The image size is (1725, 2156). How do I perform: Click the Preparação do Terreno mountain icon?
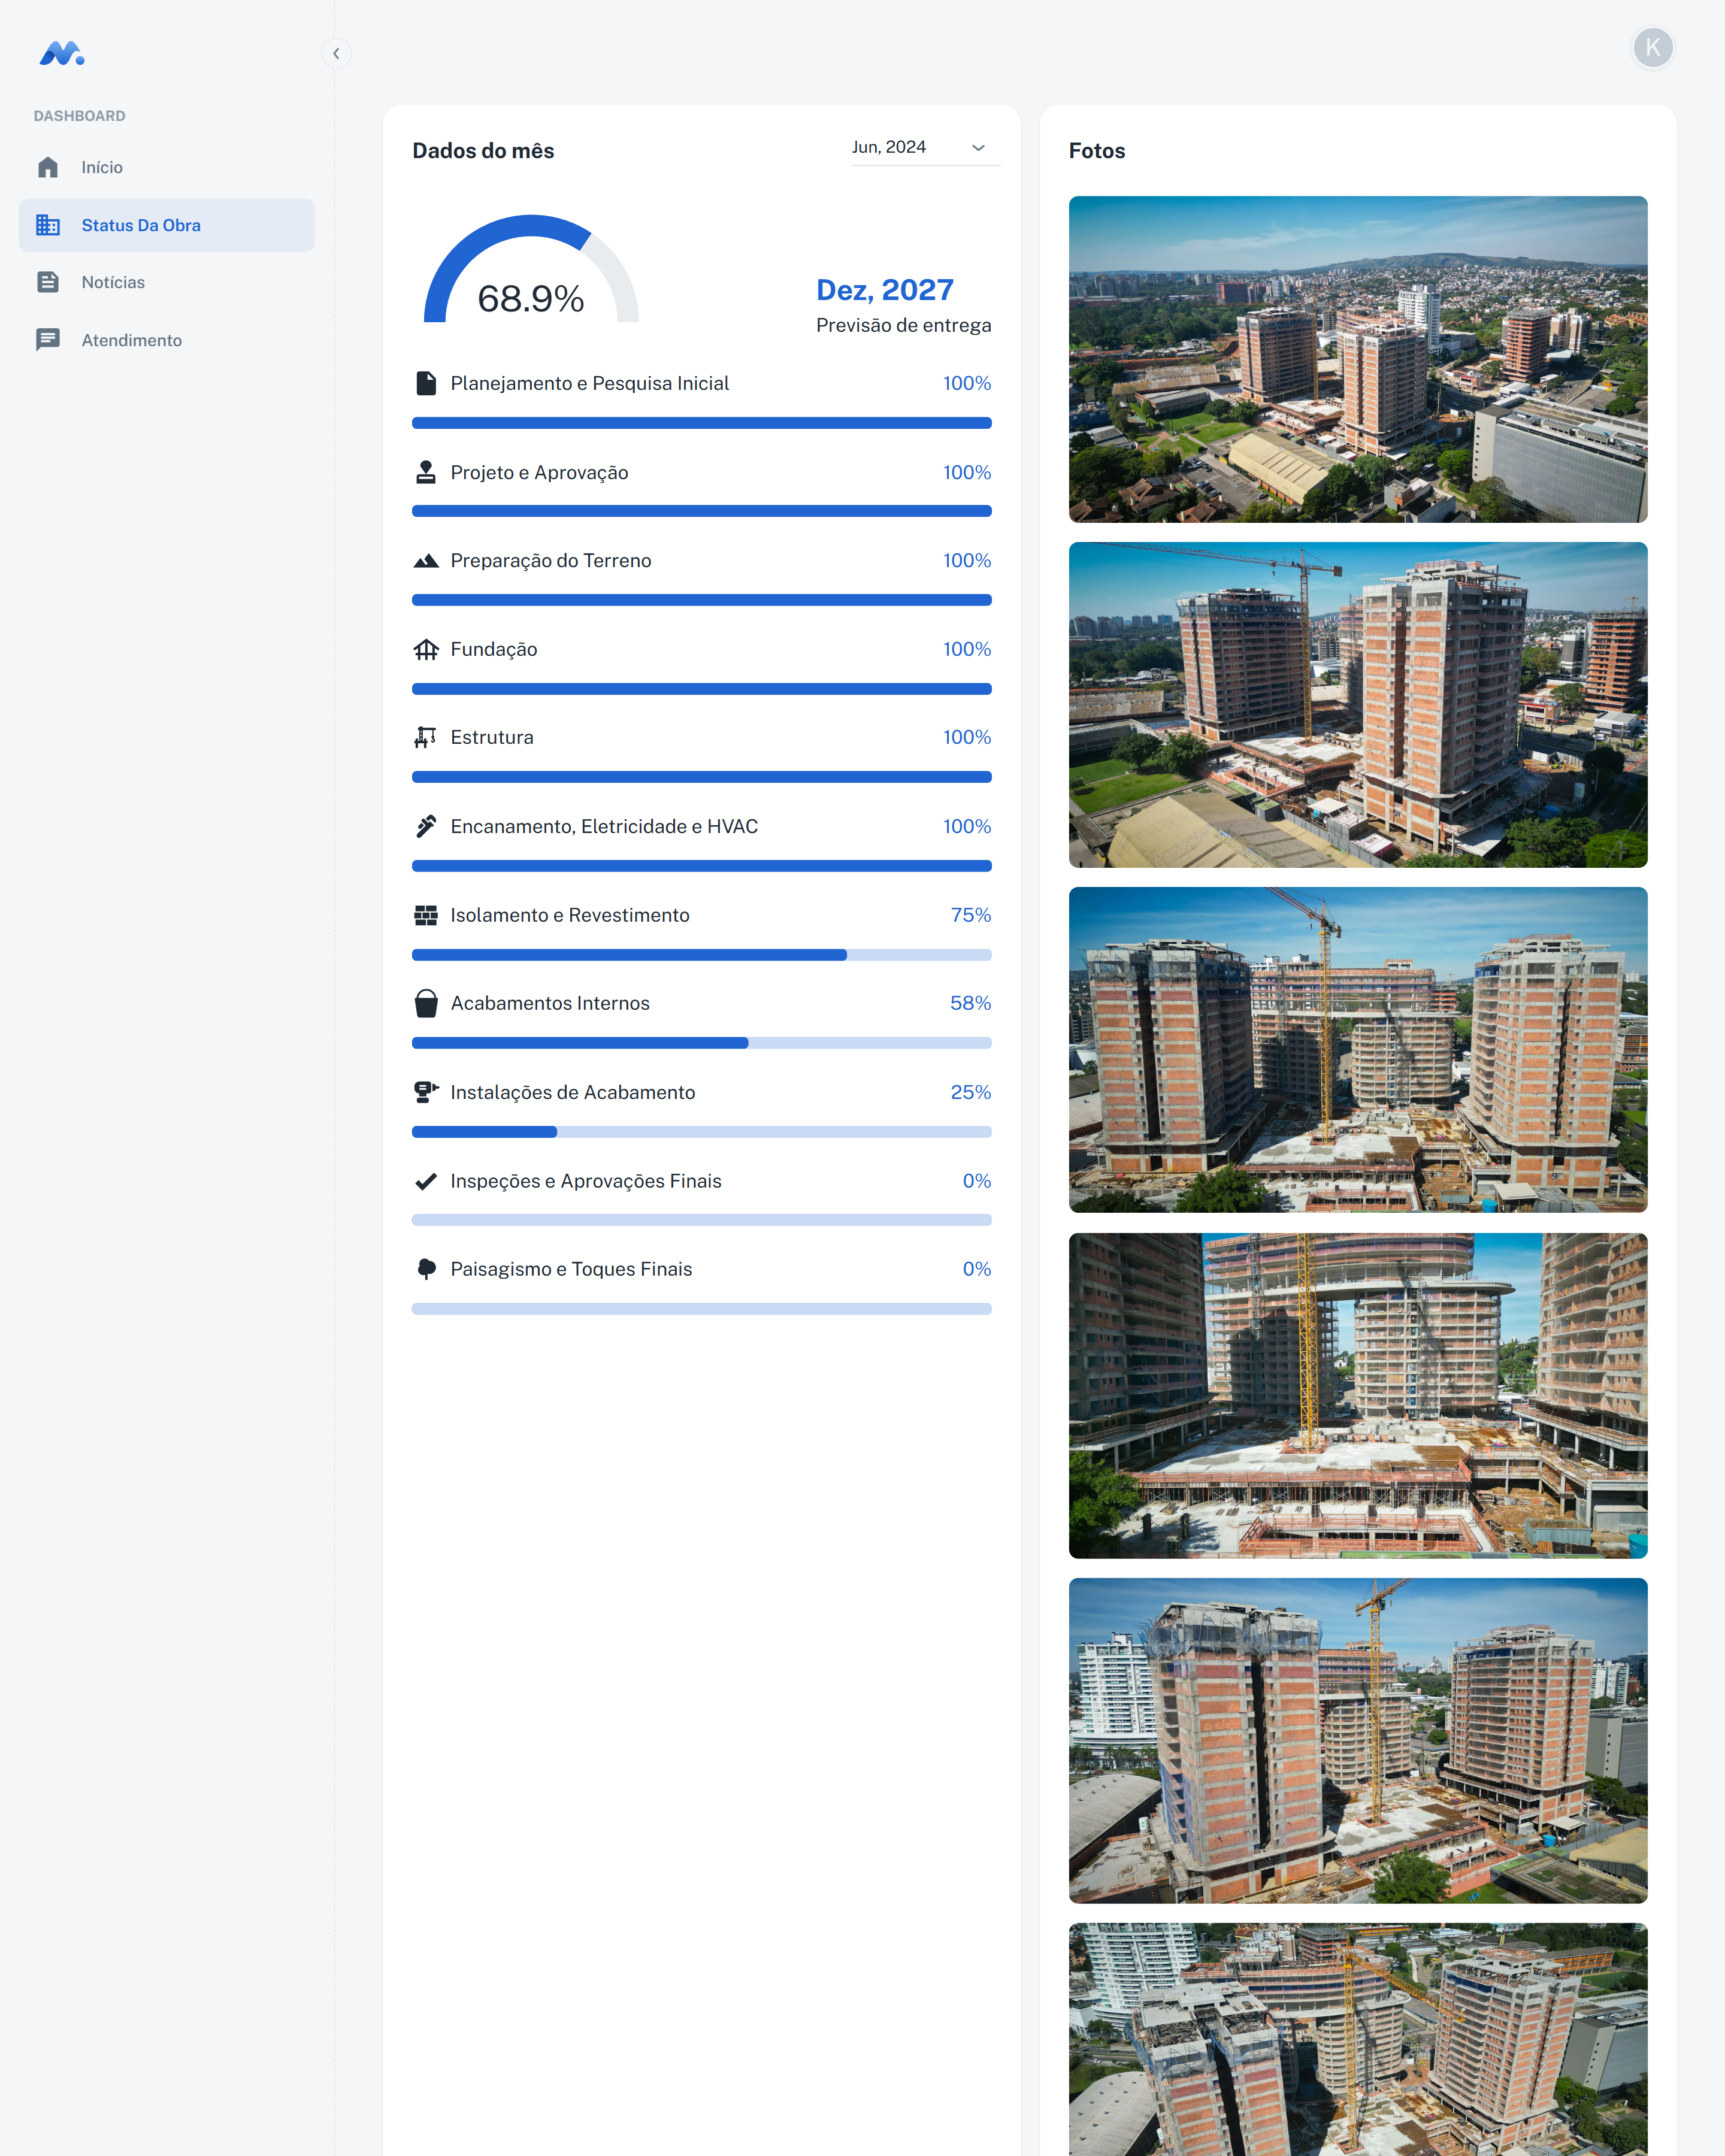click(426, 561)
